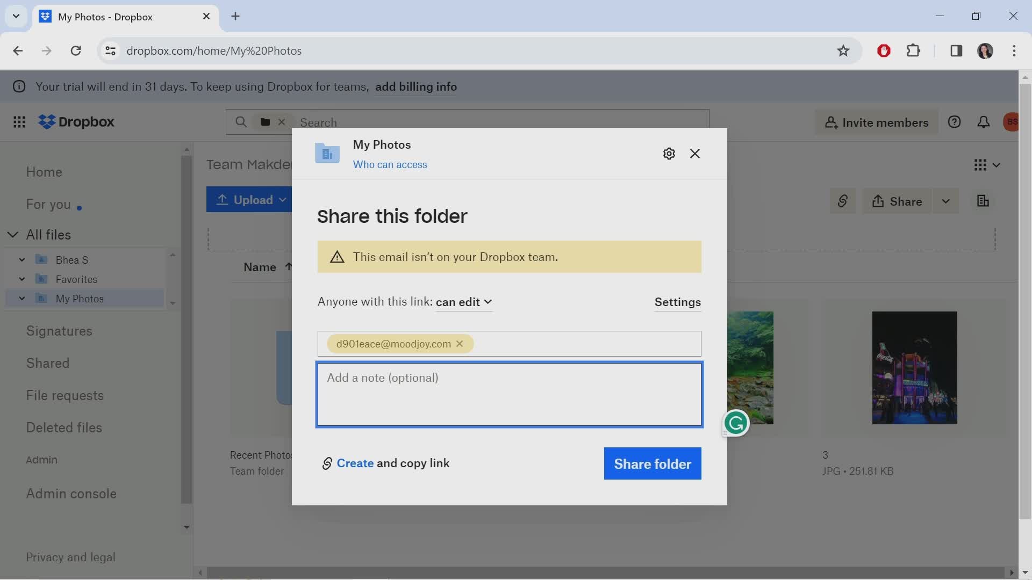The image size is (1032, 580).
Task: Click add billing info link
Action: (415, 87)
